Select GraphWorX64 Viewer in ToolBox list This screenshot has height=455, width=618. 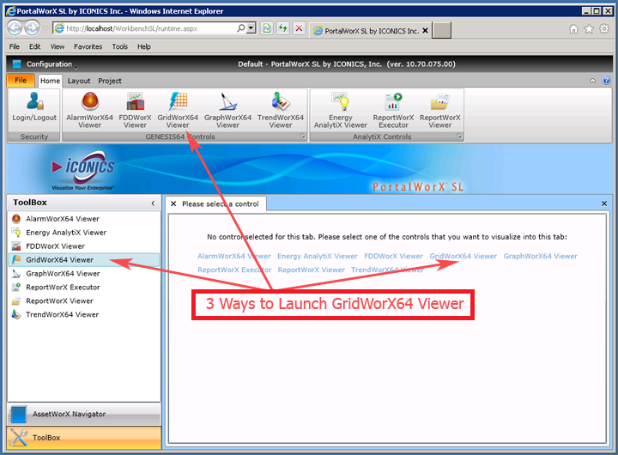(x=84, y=274)
